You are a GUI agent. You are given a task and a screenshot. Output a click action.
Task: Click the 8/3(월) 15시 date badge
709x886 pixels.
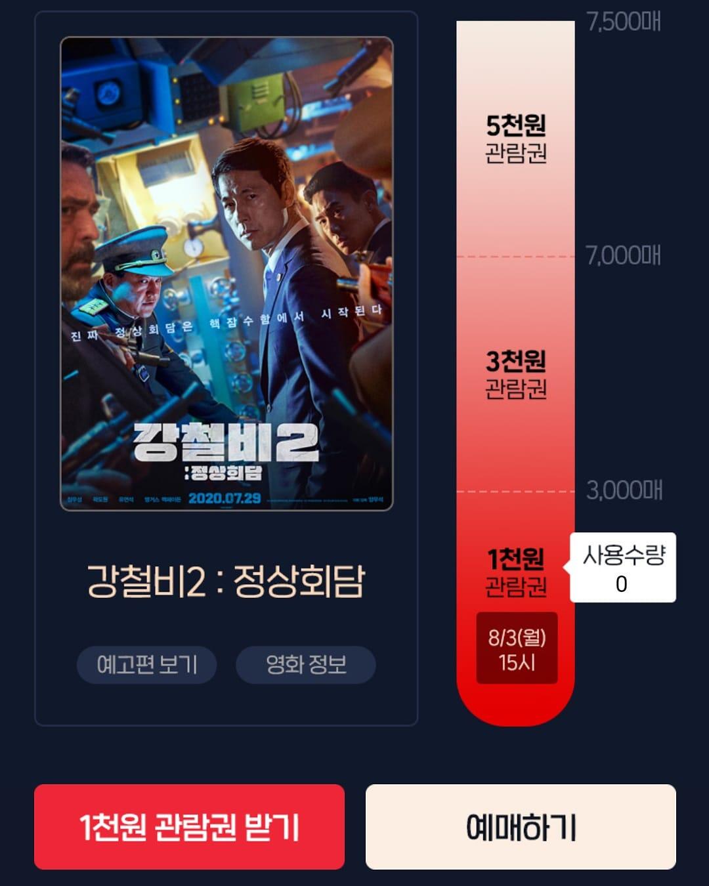pyautogui.click(x=517, y=648)
